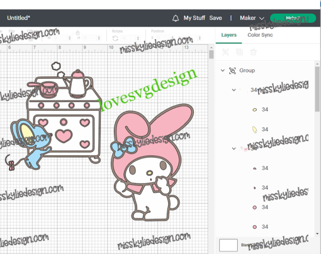Click the Duplicate icon in the layers toolbar
The height and width of the screenshot is (254, 321).
pos(239,52)
